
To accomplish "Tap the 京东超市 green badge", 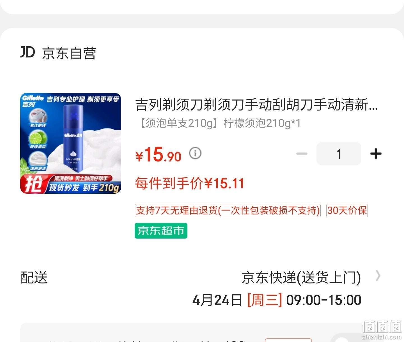I will (x=161, y=231).
